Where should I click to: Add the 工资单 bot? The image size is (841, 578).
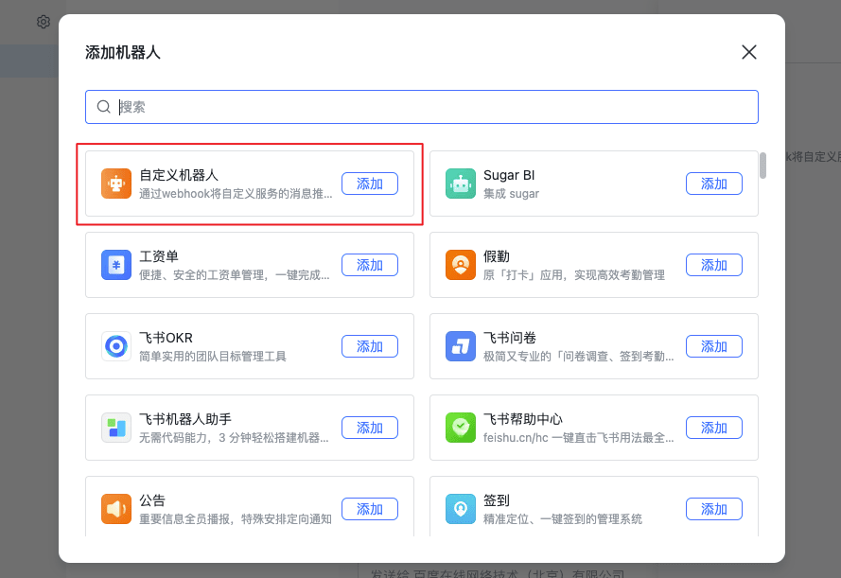pyautogui.click(x=370, y=265)
